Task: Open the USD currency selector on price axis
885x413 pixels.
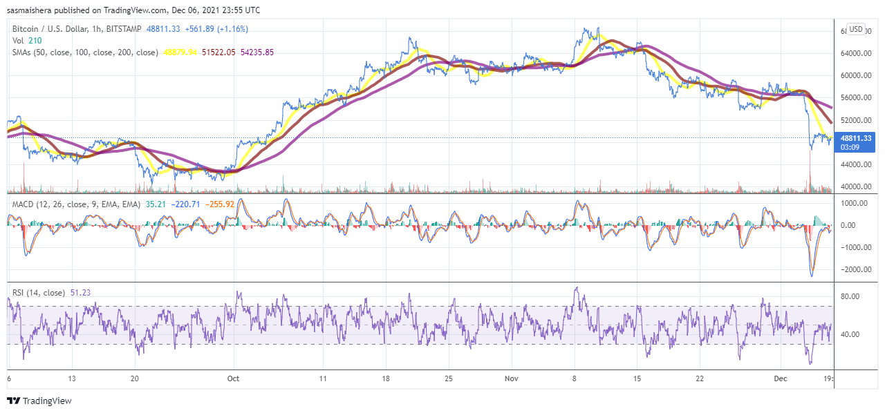Action: pyautogui.click(x=856, y=29)
